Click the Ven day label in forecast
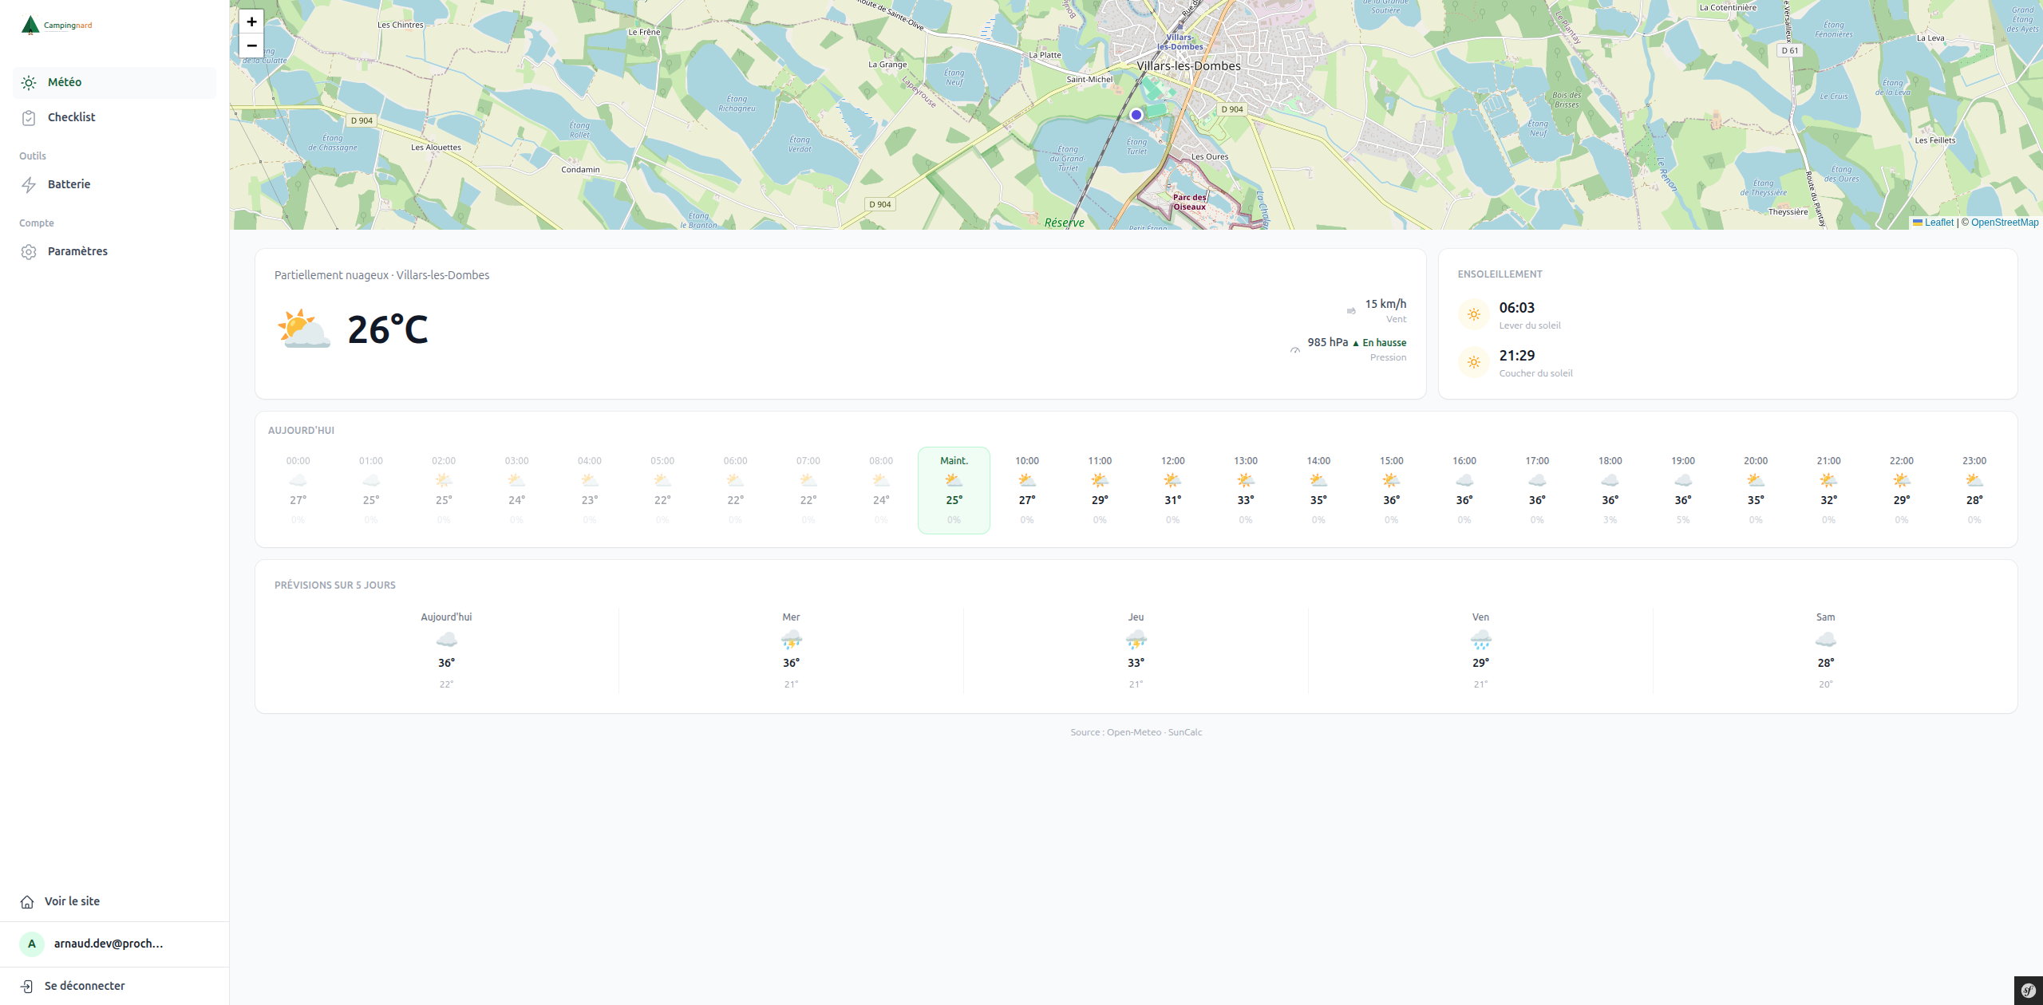Image resolution: width=2043 pixels, height=1005 pixels. coord(1480,617)
